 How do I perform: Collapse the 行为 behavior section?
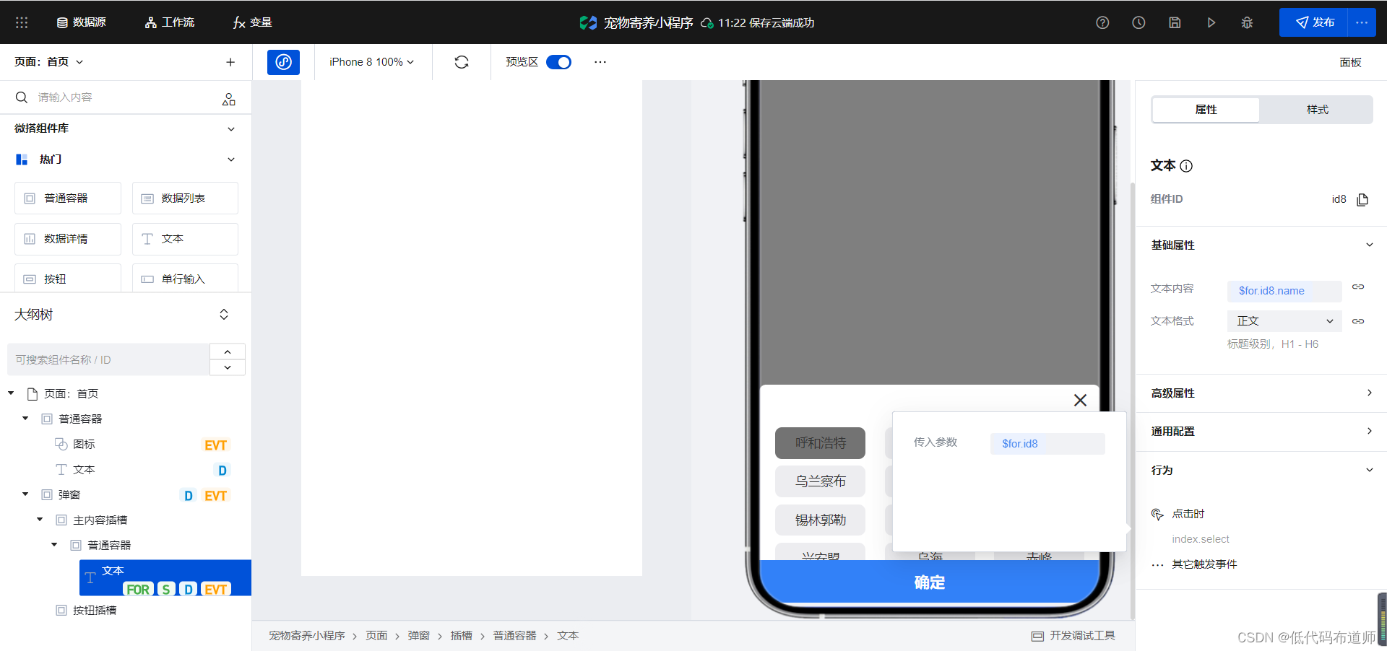1370,470
